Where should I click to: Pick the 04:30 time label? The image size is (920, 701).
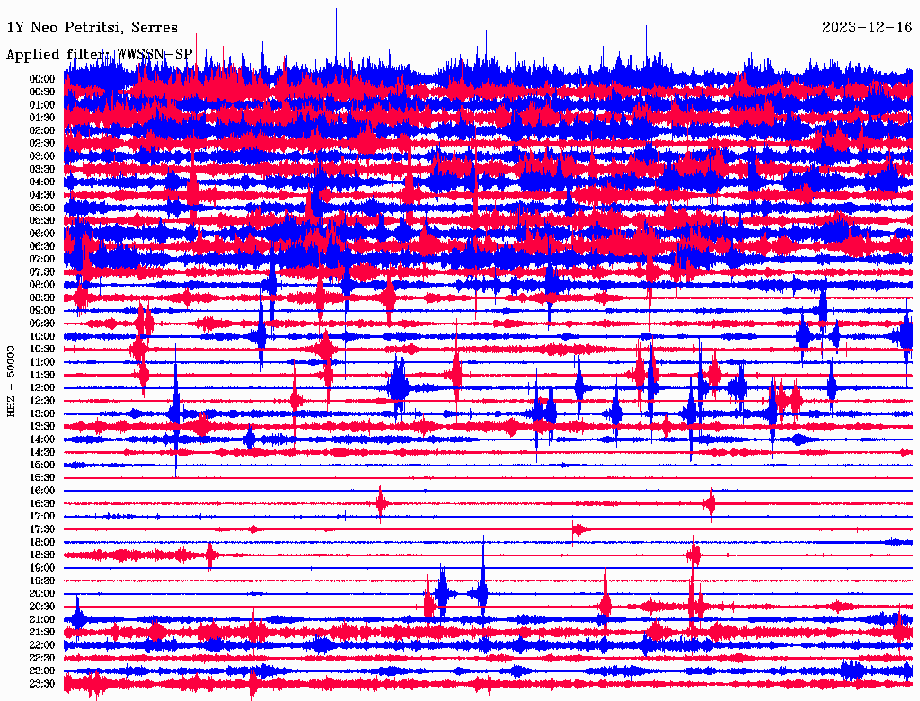42,195
